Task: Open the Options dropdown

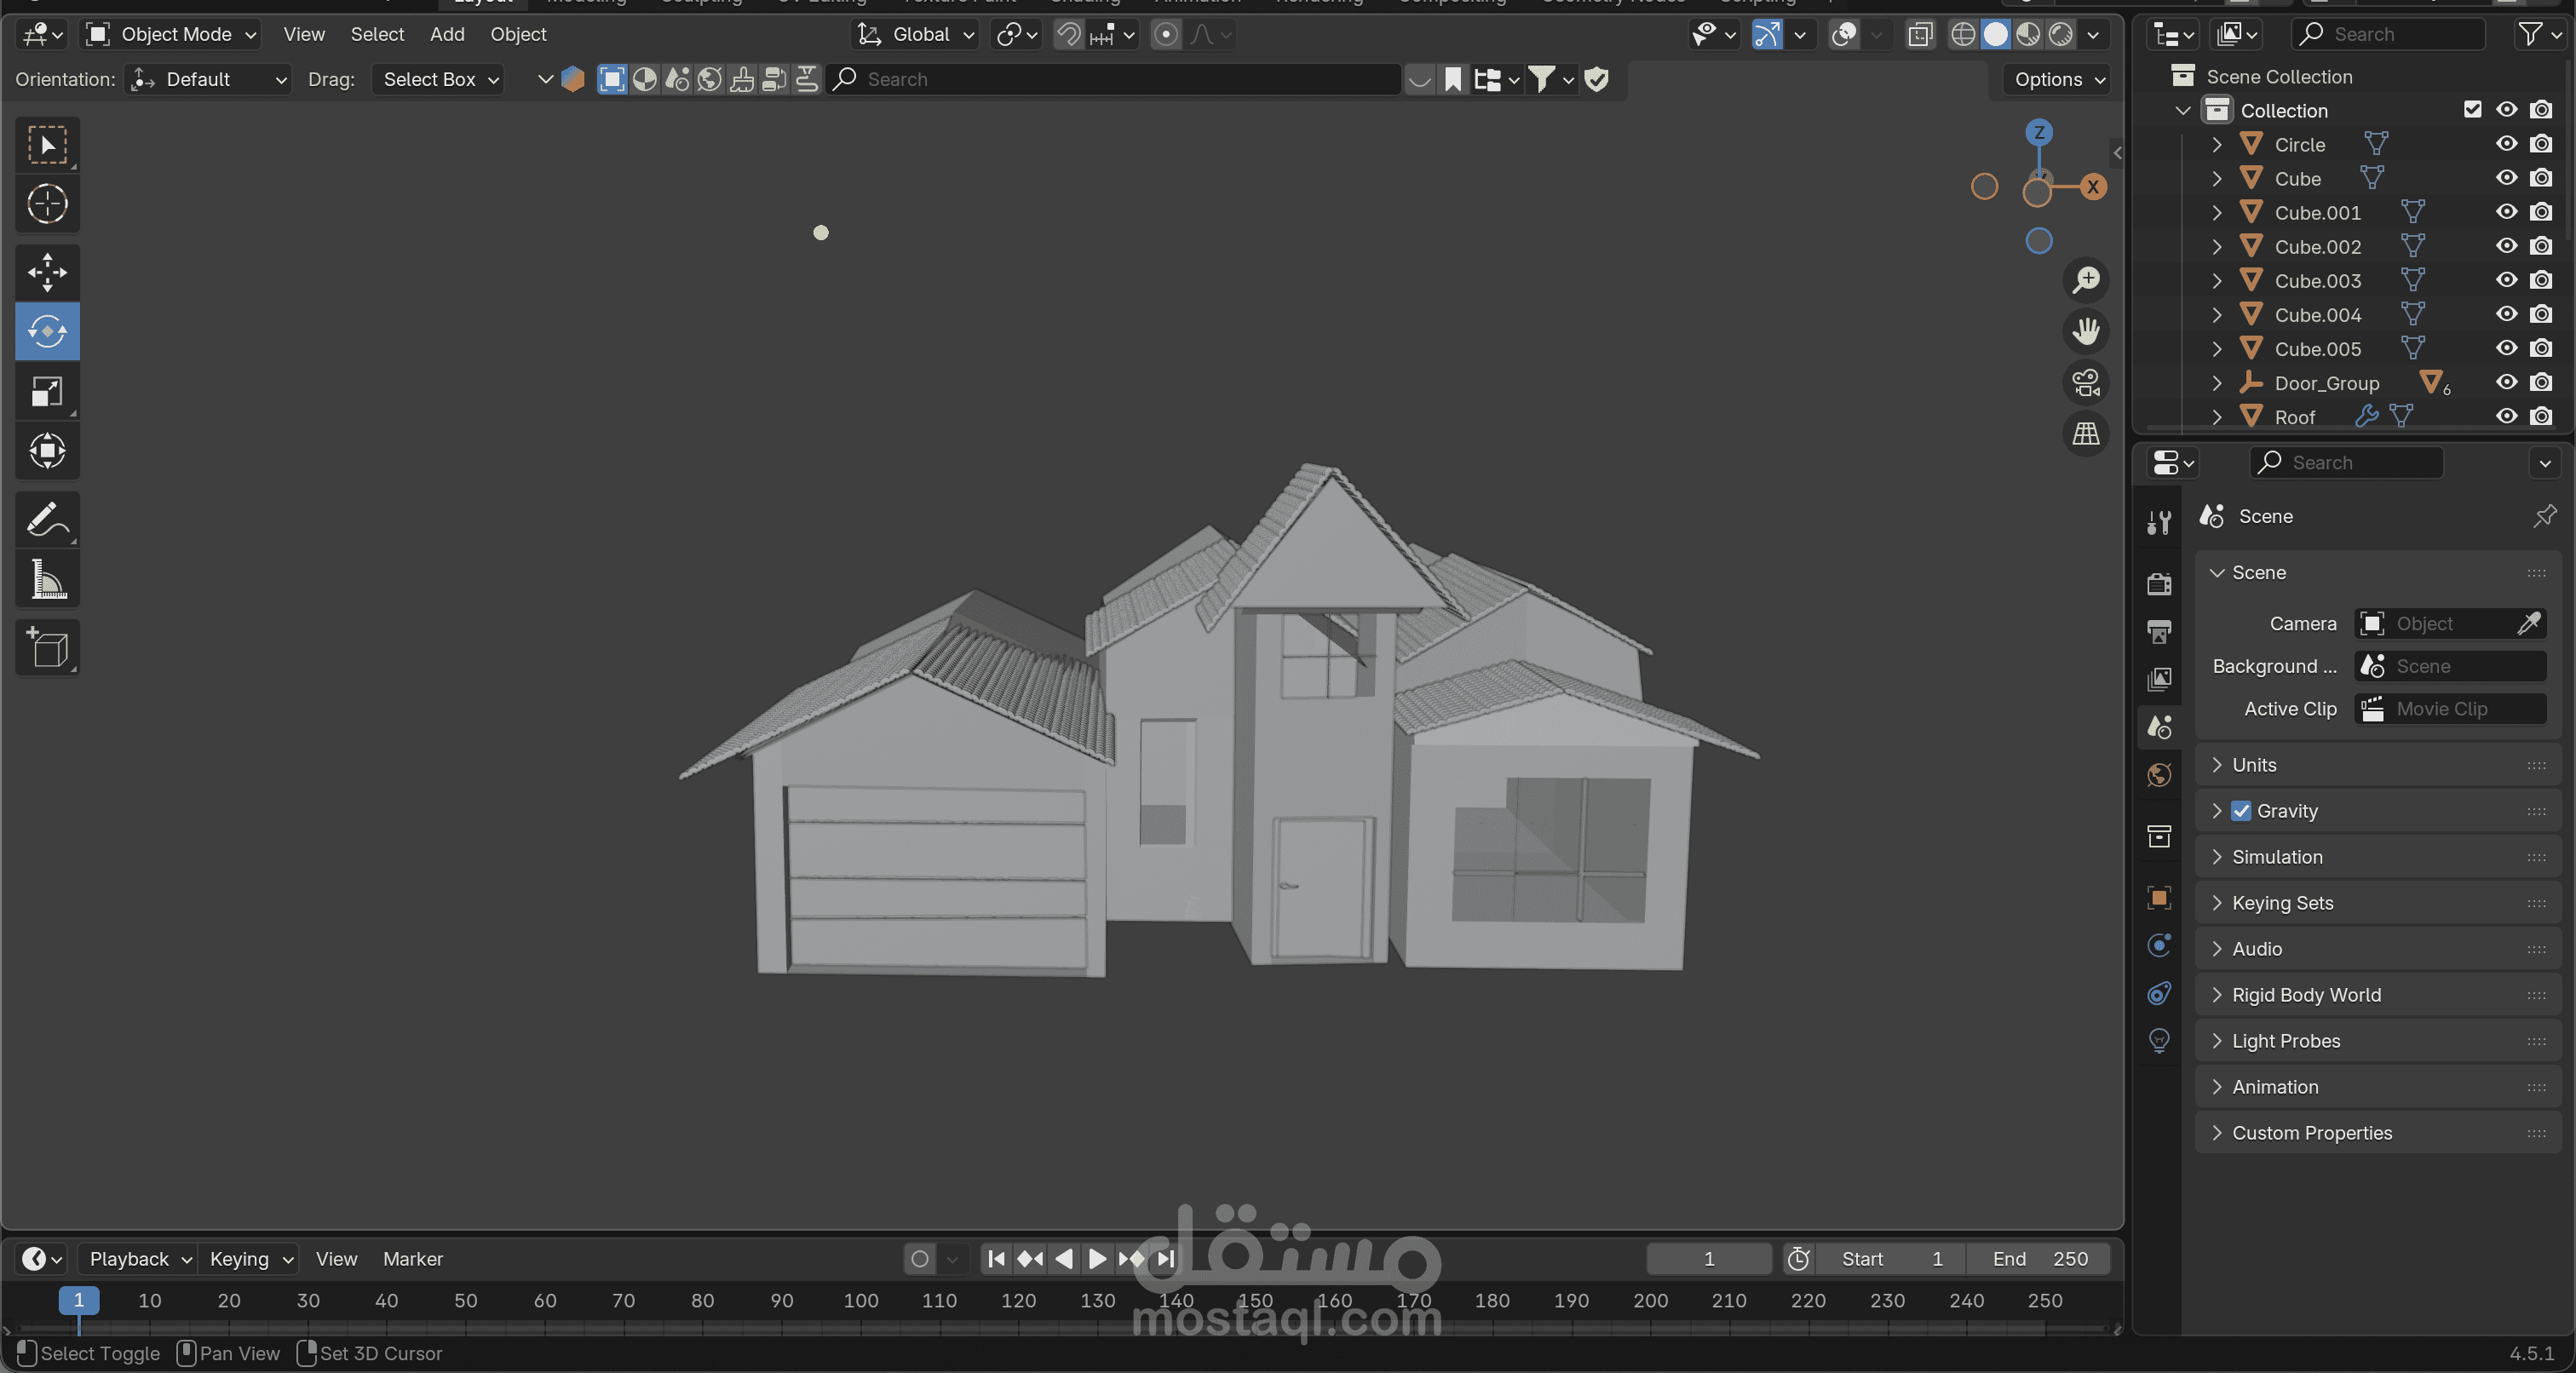Action: coord(2056,79)
